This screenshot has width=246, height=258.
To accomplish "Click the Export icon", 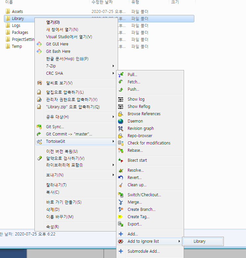I will click(121, 224).
